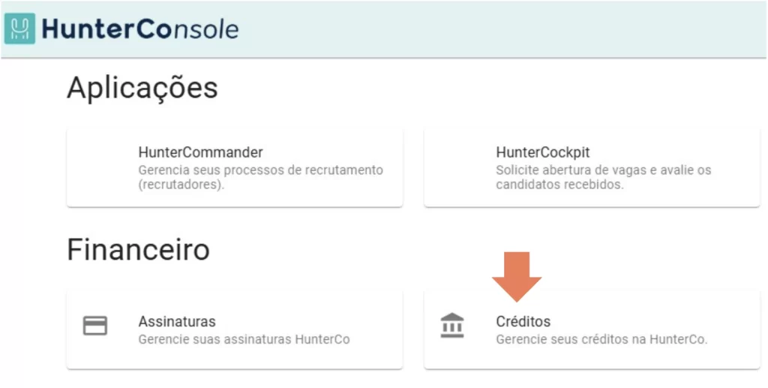Click the 'Gerencie seus créditos na HunterCo' description
Screen dimensions: 768x388
click(x=602, y=339)
